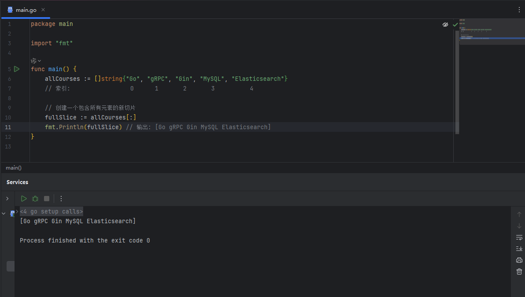Screen dimensions: 525x297
Task: Click main() in the breadcrumb bar
Action: point(14,168)
